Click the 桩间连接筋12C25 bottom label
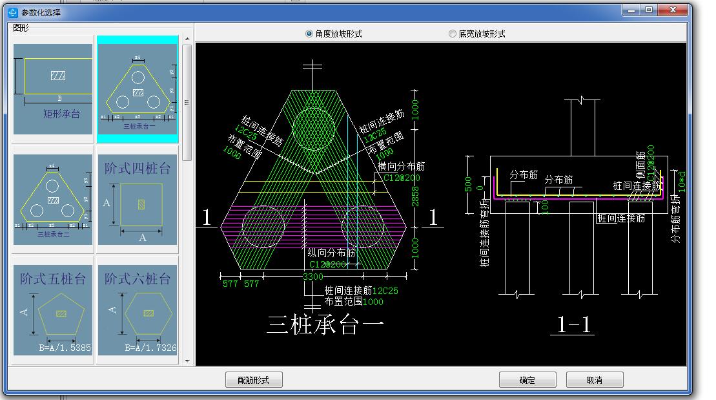The width and height of the screenshot is (716, 400). click(x=361, y=291)
